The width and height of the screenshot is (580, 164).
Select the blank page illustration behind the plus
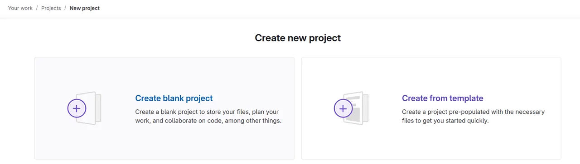92,108
